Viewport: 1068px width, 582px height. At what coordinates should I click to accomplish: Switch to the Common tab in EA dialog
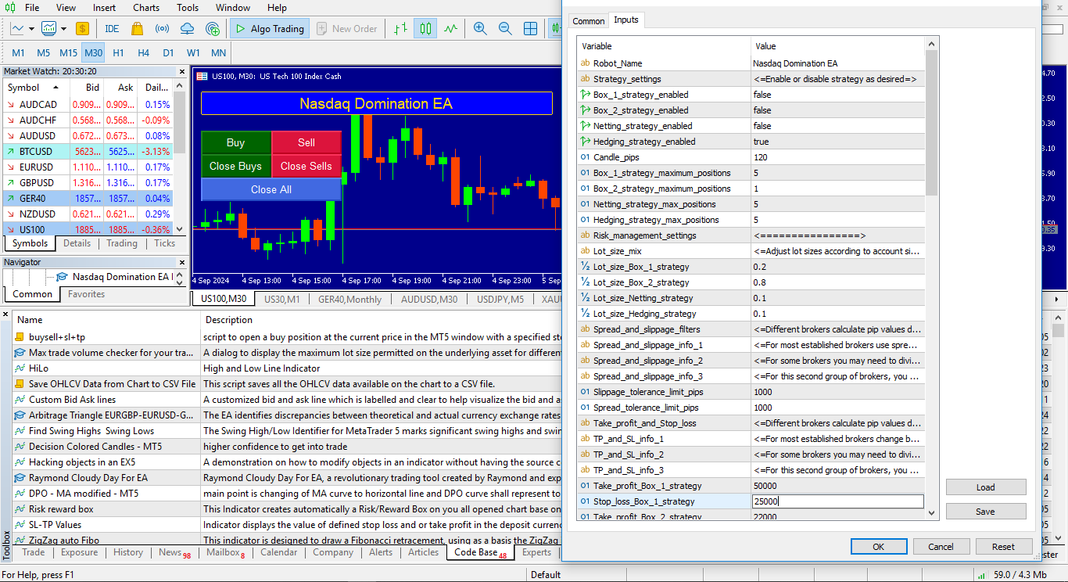coord(588,21)
